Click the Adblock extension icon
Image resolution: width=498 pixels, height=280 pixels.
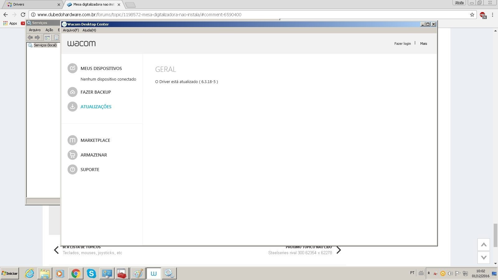coord(483,15)
